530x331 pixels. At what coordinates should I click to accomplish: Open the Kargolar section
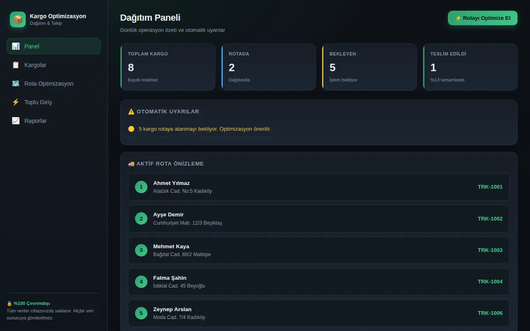[53, 65]
